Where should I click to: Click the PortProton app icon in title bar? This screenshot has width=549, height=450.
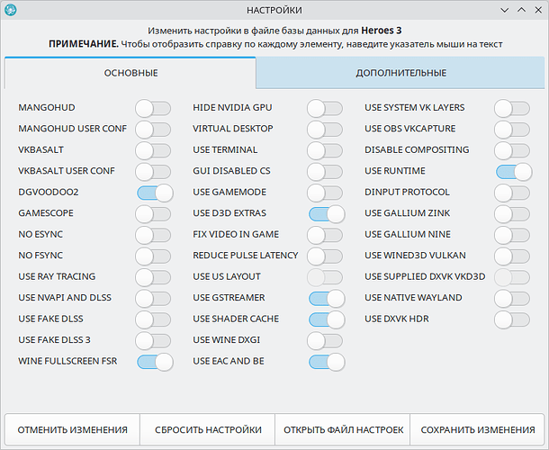pos(11,10)
